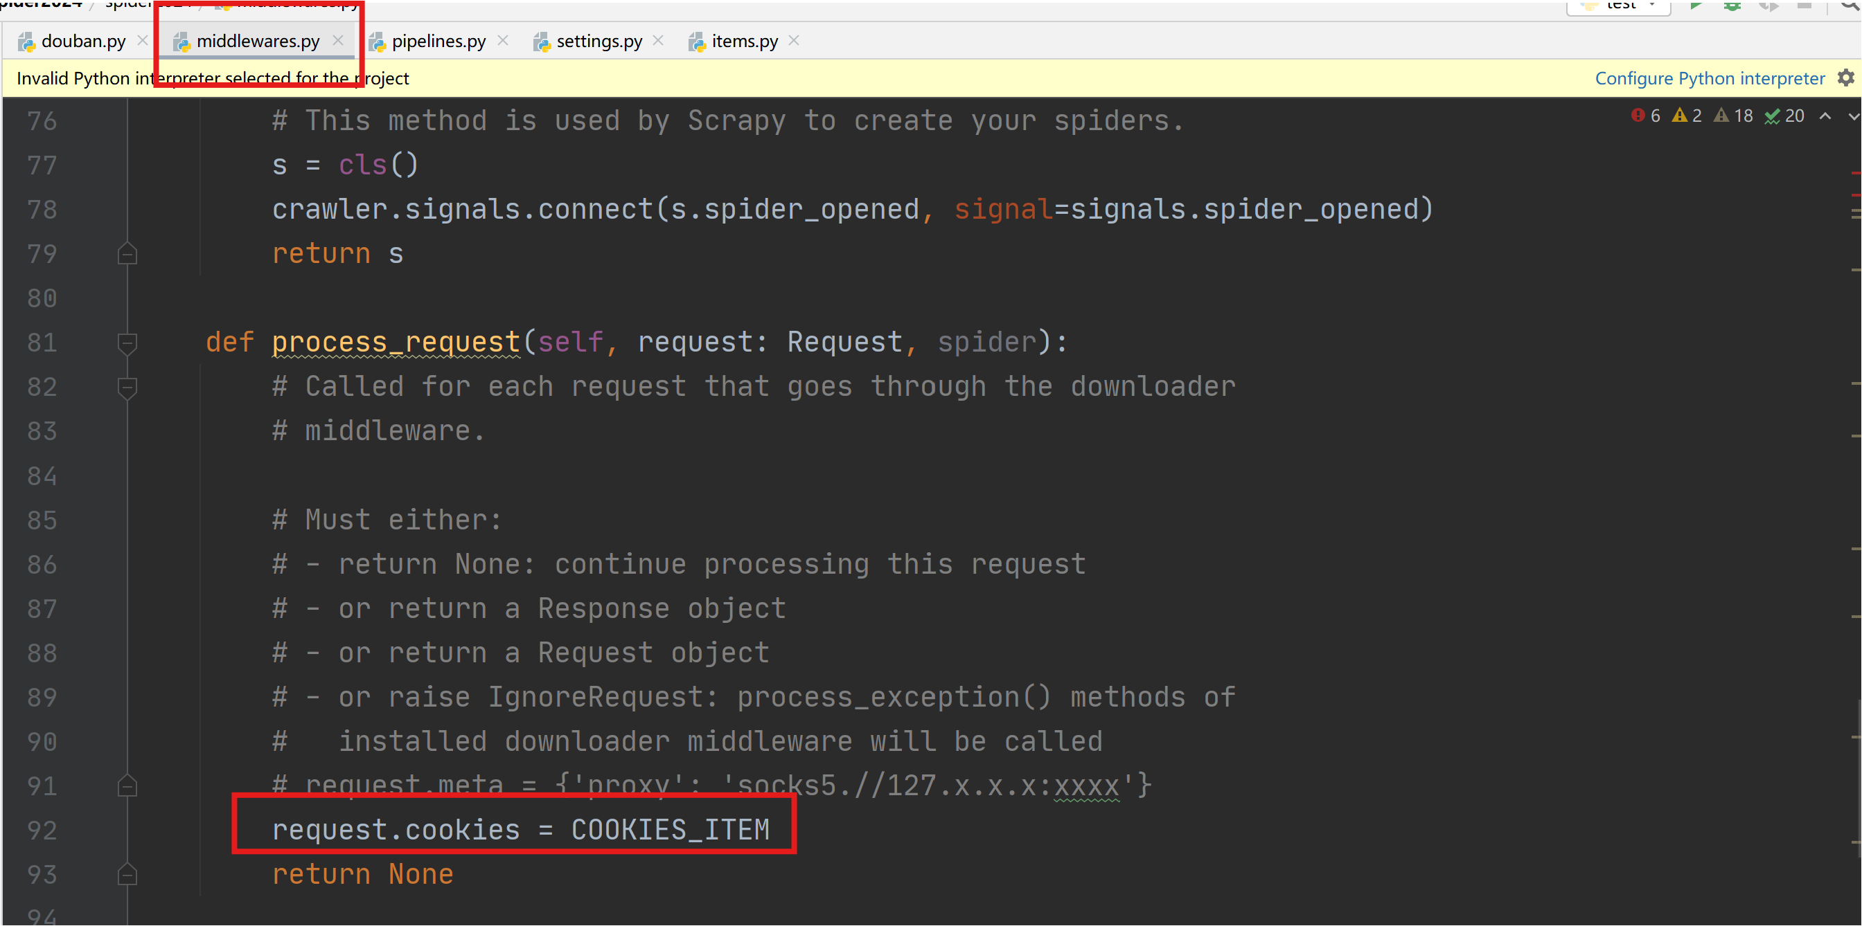Click the red errors count indicator
Image resolution: width=1862 pixels, height=926 pixels.
coord(1646,116)
